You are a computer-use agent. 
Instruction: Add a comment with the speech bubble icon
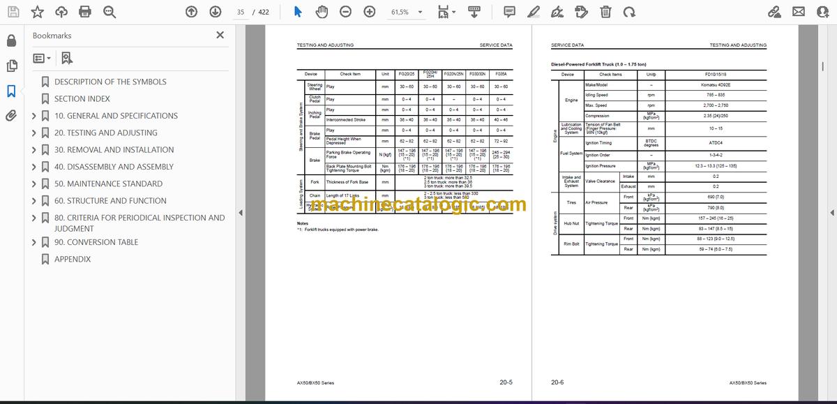(510, 12)
